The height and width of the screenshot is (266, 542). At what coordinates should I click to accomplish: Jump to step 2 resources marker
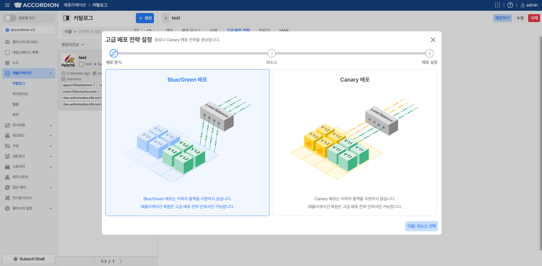(x=272, y=53)
